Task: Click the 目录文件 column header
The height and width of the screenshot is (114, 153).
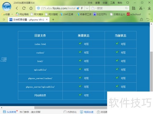Action: 40,36
